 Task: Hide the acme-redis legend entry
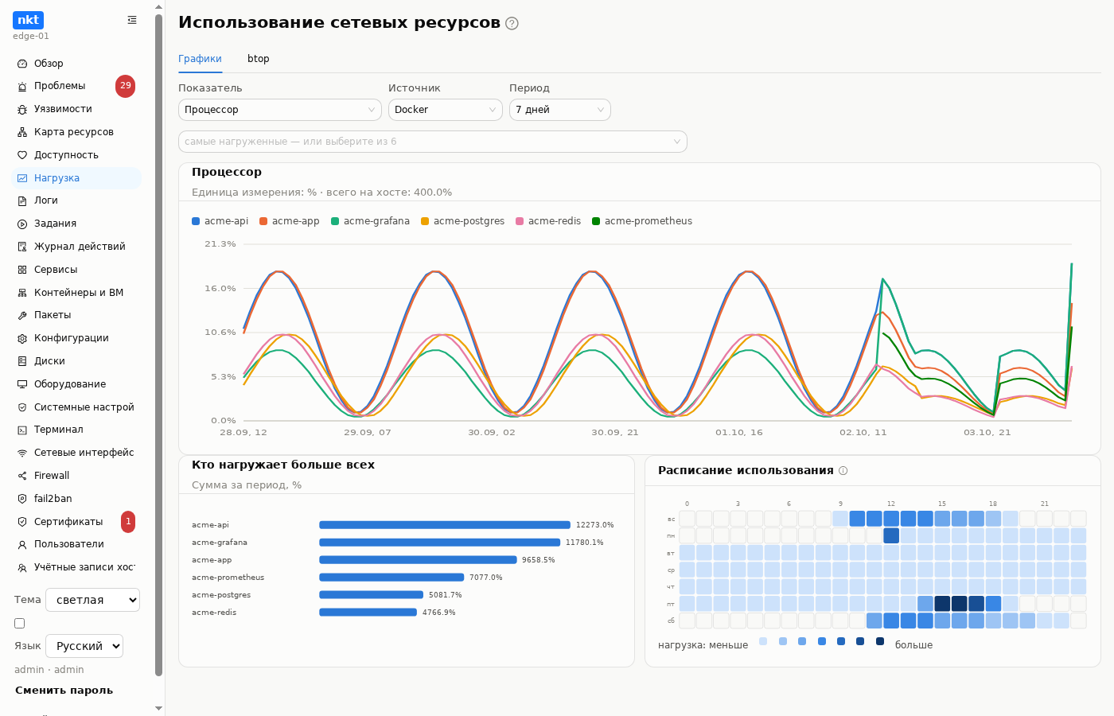[x=548, y=221]
